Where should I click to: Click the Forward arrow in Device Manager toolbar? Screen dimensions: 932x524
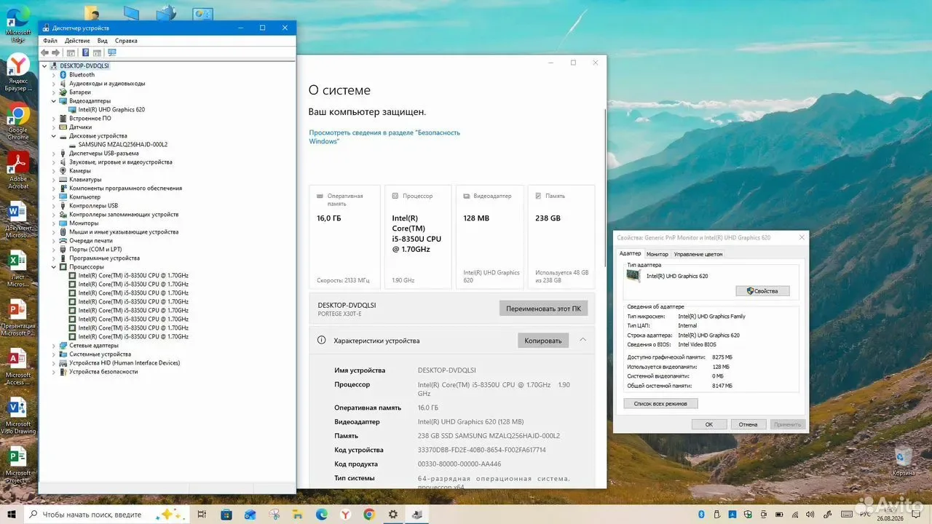coord(55,52)
